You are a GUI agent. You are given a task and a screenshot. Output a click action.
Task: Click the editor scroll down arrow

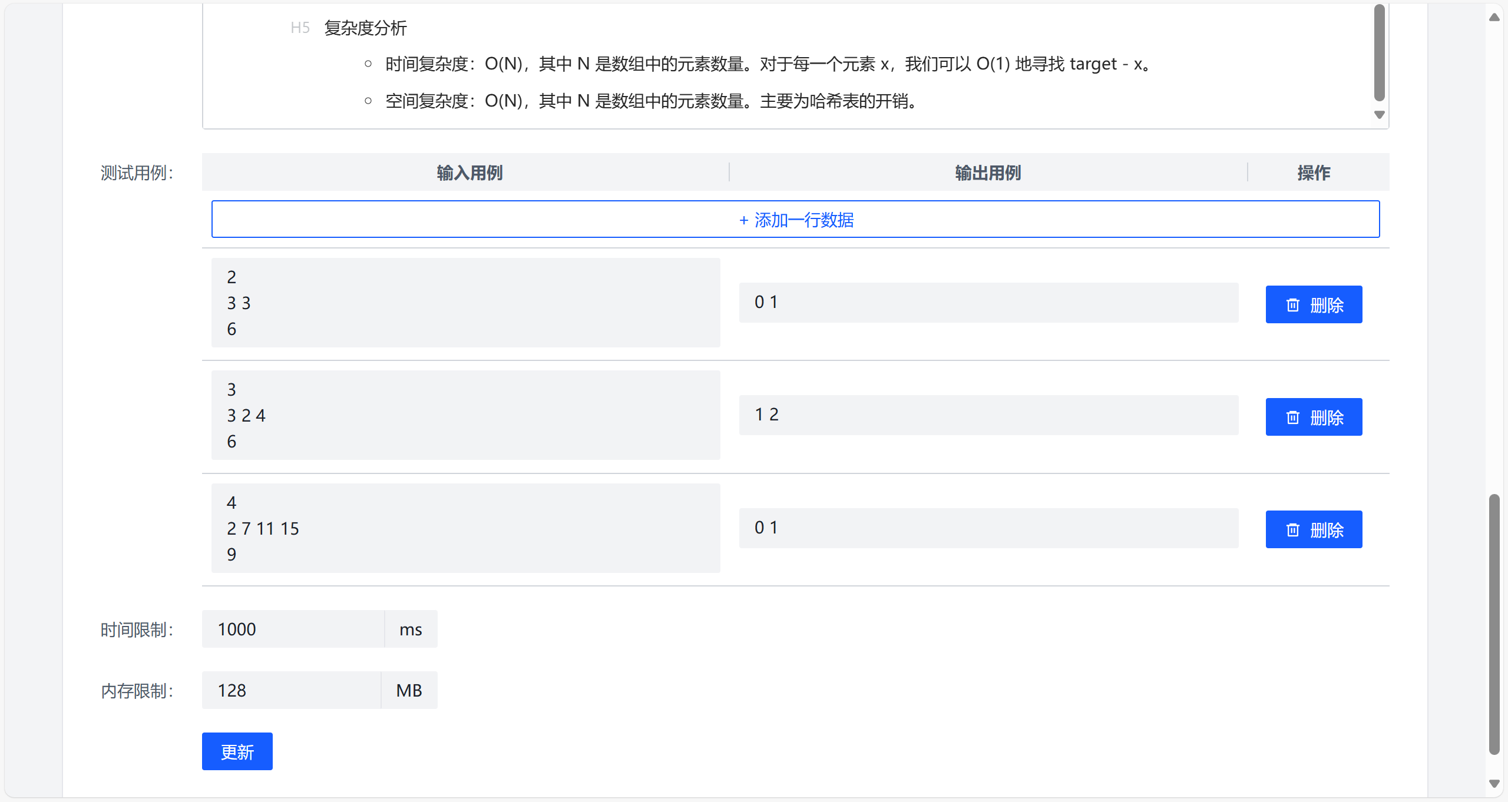[x=1379, y=115]
